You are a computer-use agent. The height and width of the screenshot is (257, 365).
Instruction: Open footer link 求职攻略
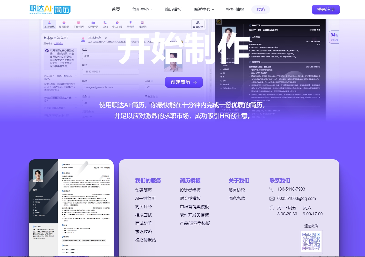click(x=143, y=232)
